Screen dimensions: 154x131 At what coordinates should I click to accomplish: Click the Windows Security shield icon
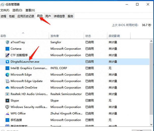point(7,107)
